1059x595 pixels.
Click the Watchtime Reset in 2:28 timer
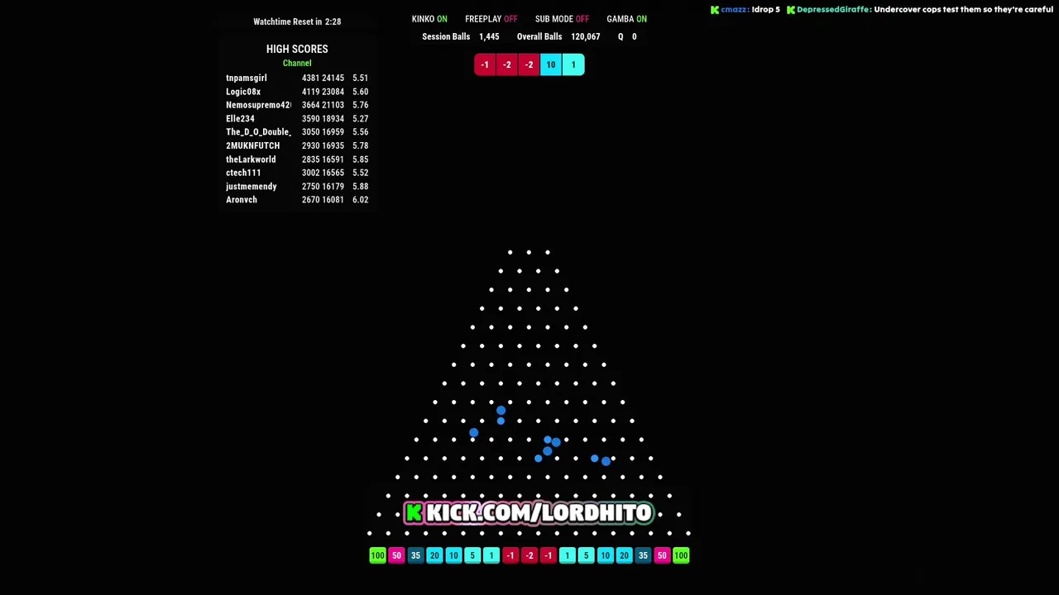point(297,21)
